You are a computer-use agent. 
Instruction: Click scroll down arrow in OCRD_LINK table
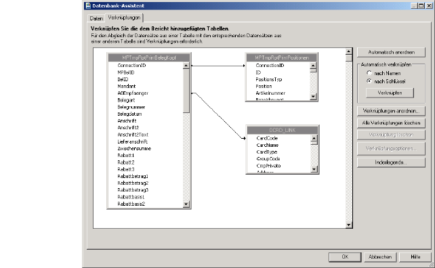[314, 169]
